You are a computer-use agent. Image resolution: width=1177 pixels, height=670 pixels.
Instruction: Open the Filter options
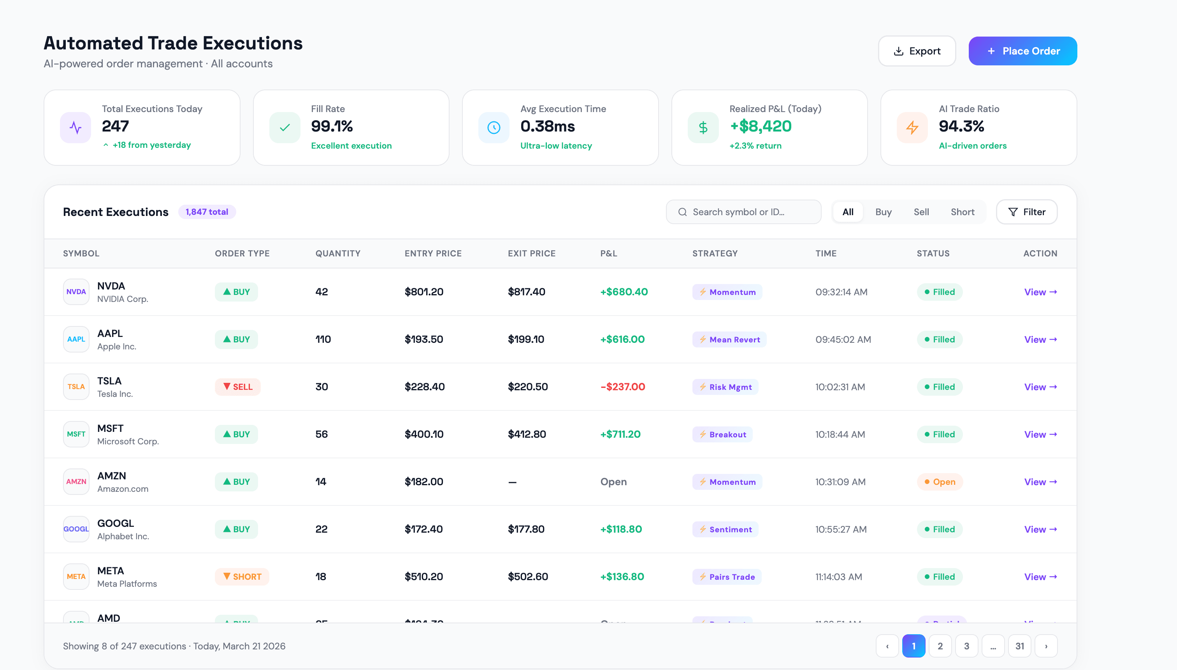[1026, 212]
